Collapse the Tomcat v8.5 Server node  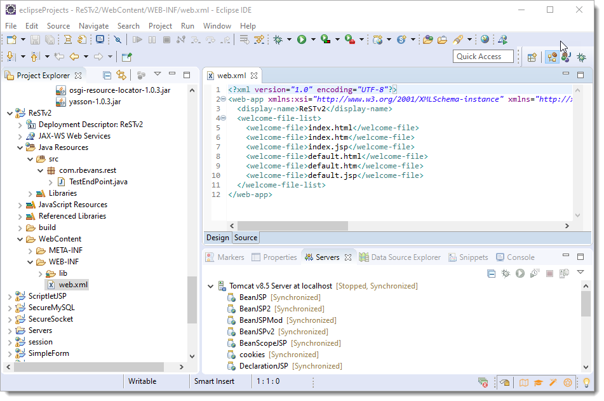(210, 286)
